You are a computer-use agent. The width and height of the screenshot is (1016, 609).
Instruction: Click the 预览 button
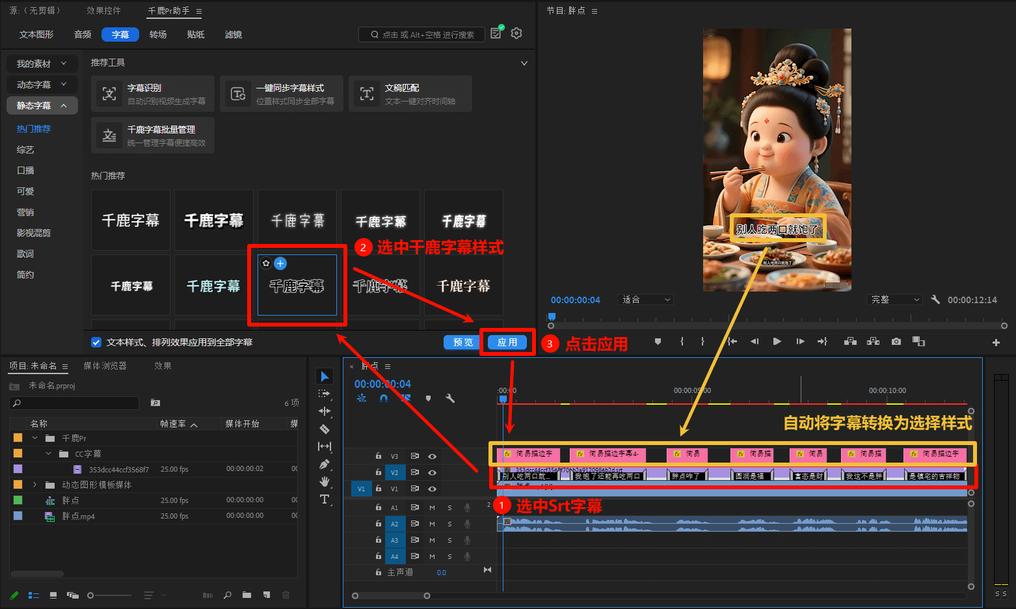point(462,342)
